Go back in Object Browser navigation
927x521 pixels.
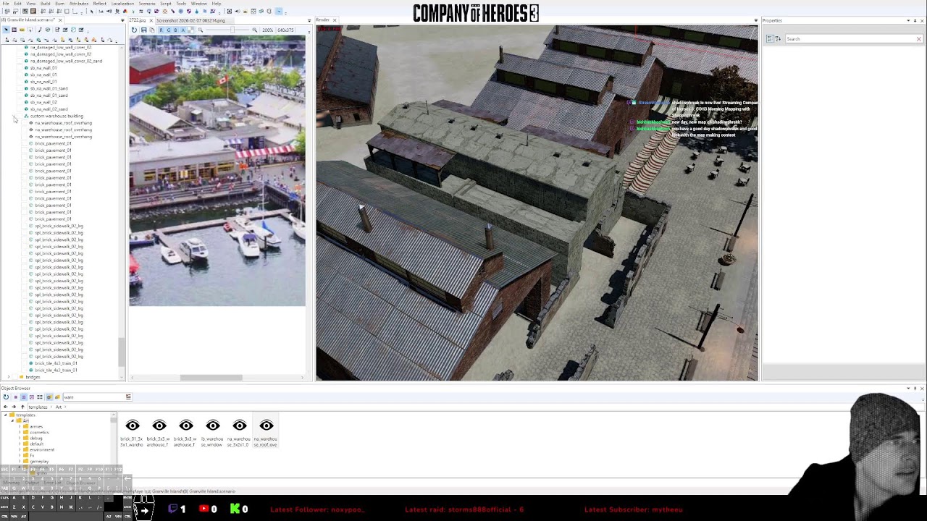[6, 407]
